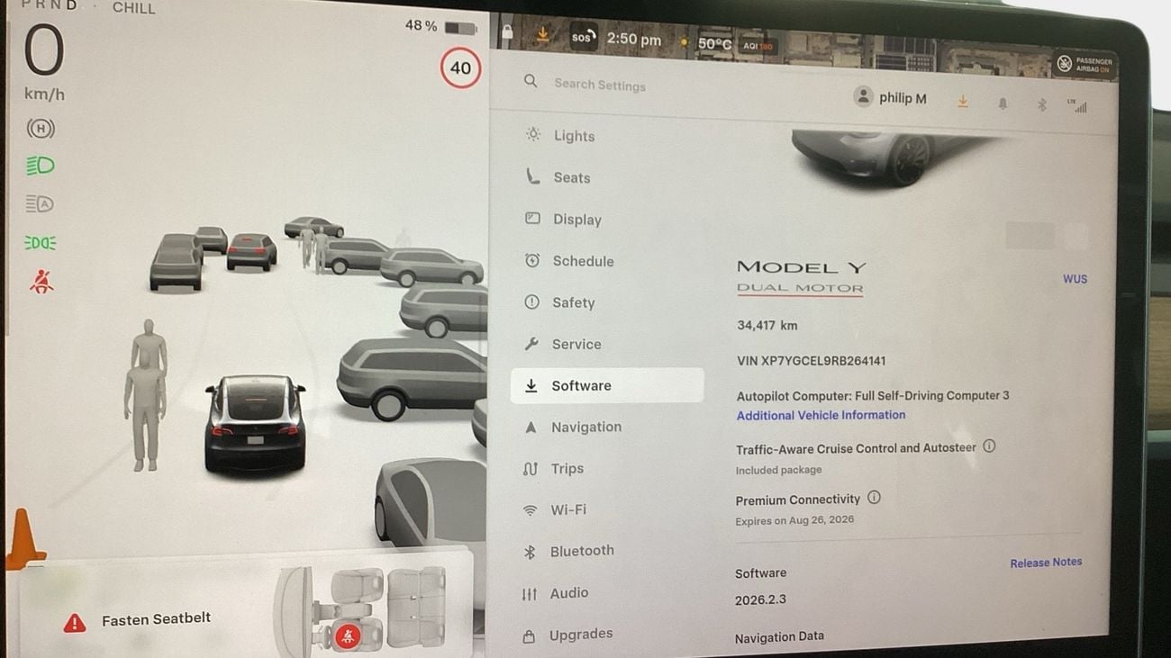1171x658 pixels.
Task: Tap the 50°C temperature reading
Action: [714, 43]
